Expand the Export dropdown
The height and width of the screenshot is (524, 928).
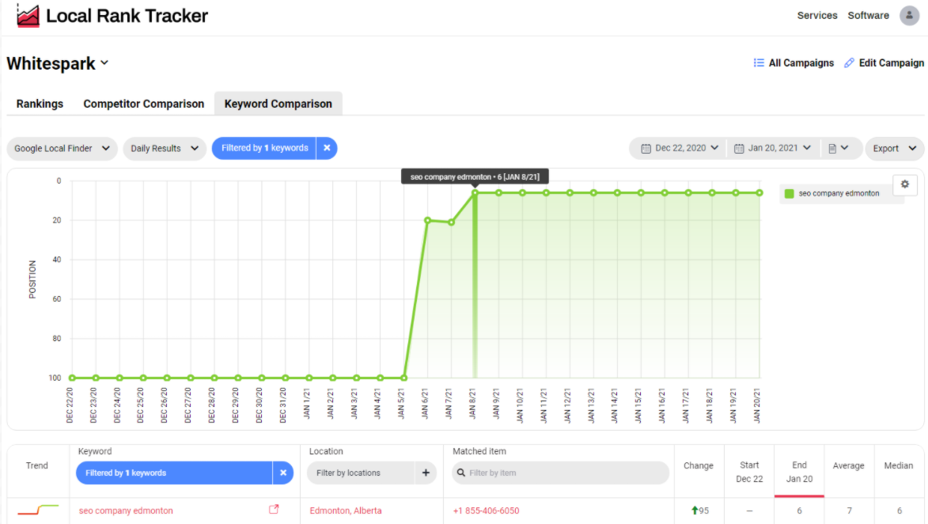(894, 148)
